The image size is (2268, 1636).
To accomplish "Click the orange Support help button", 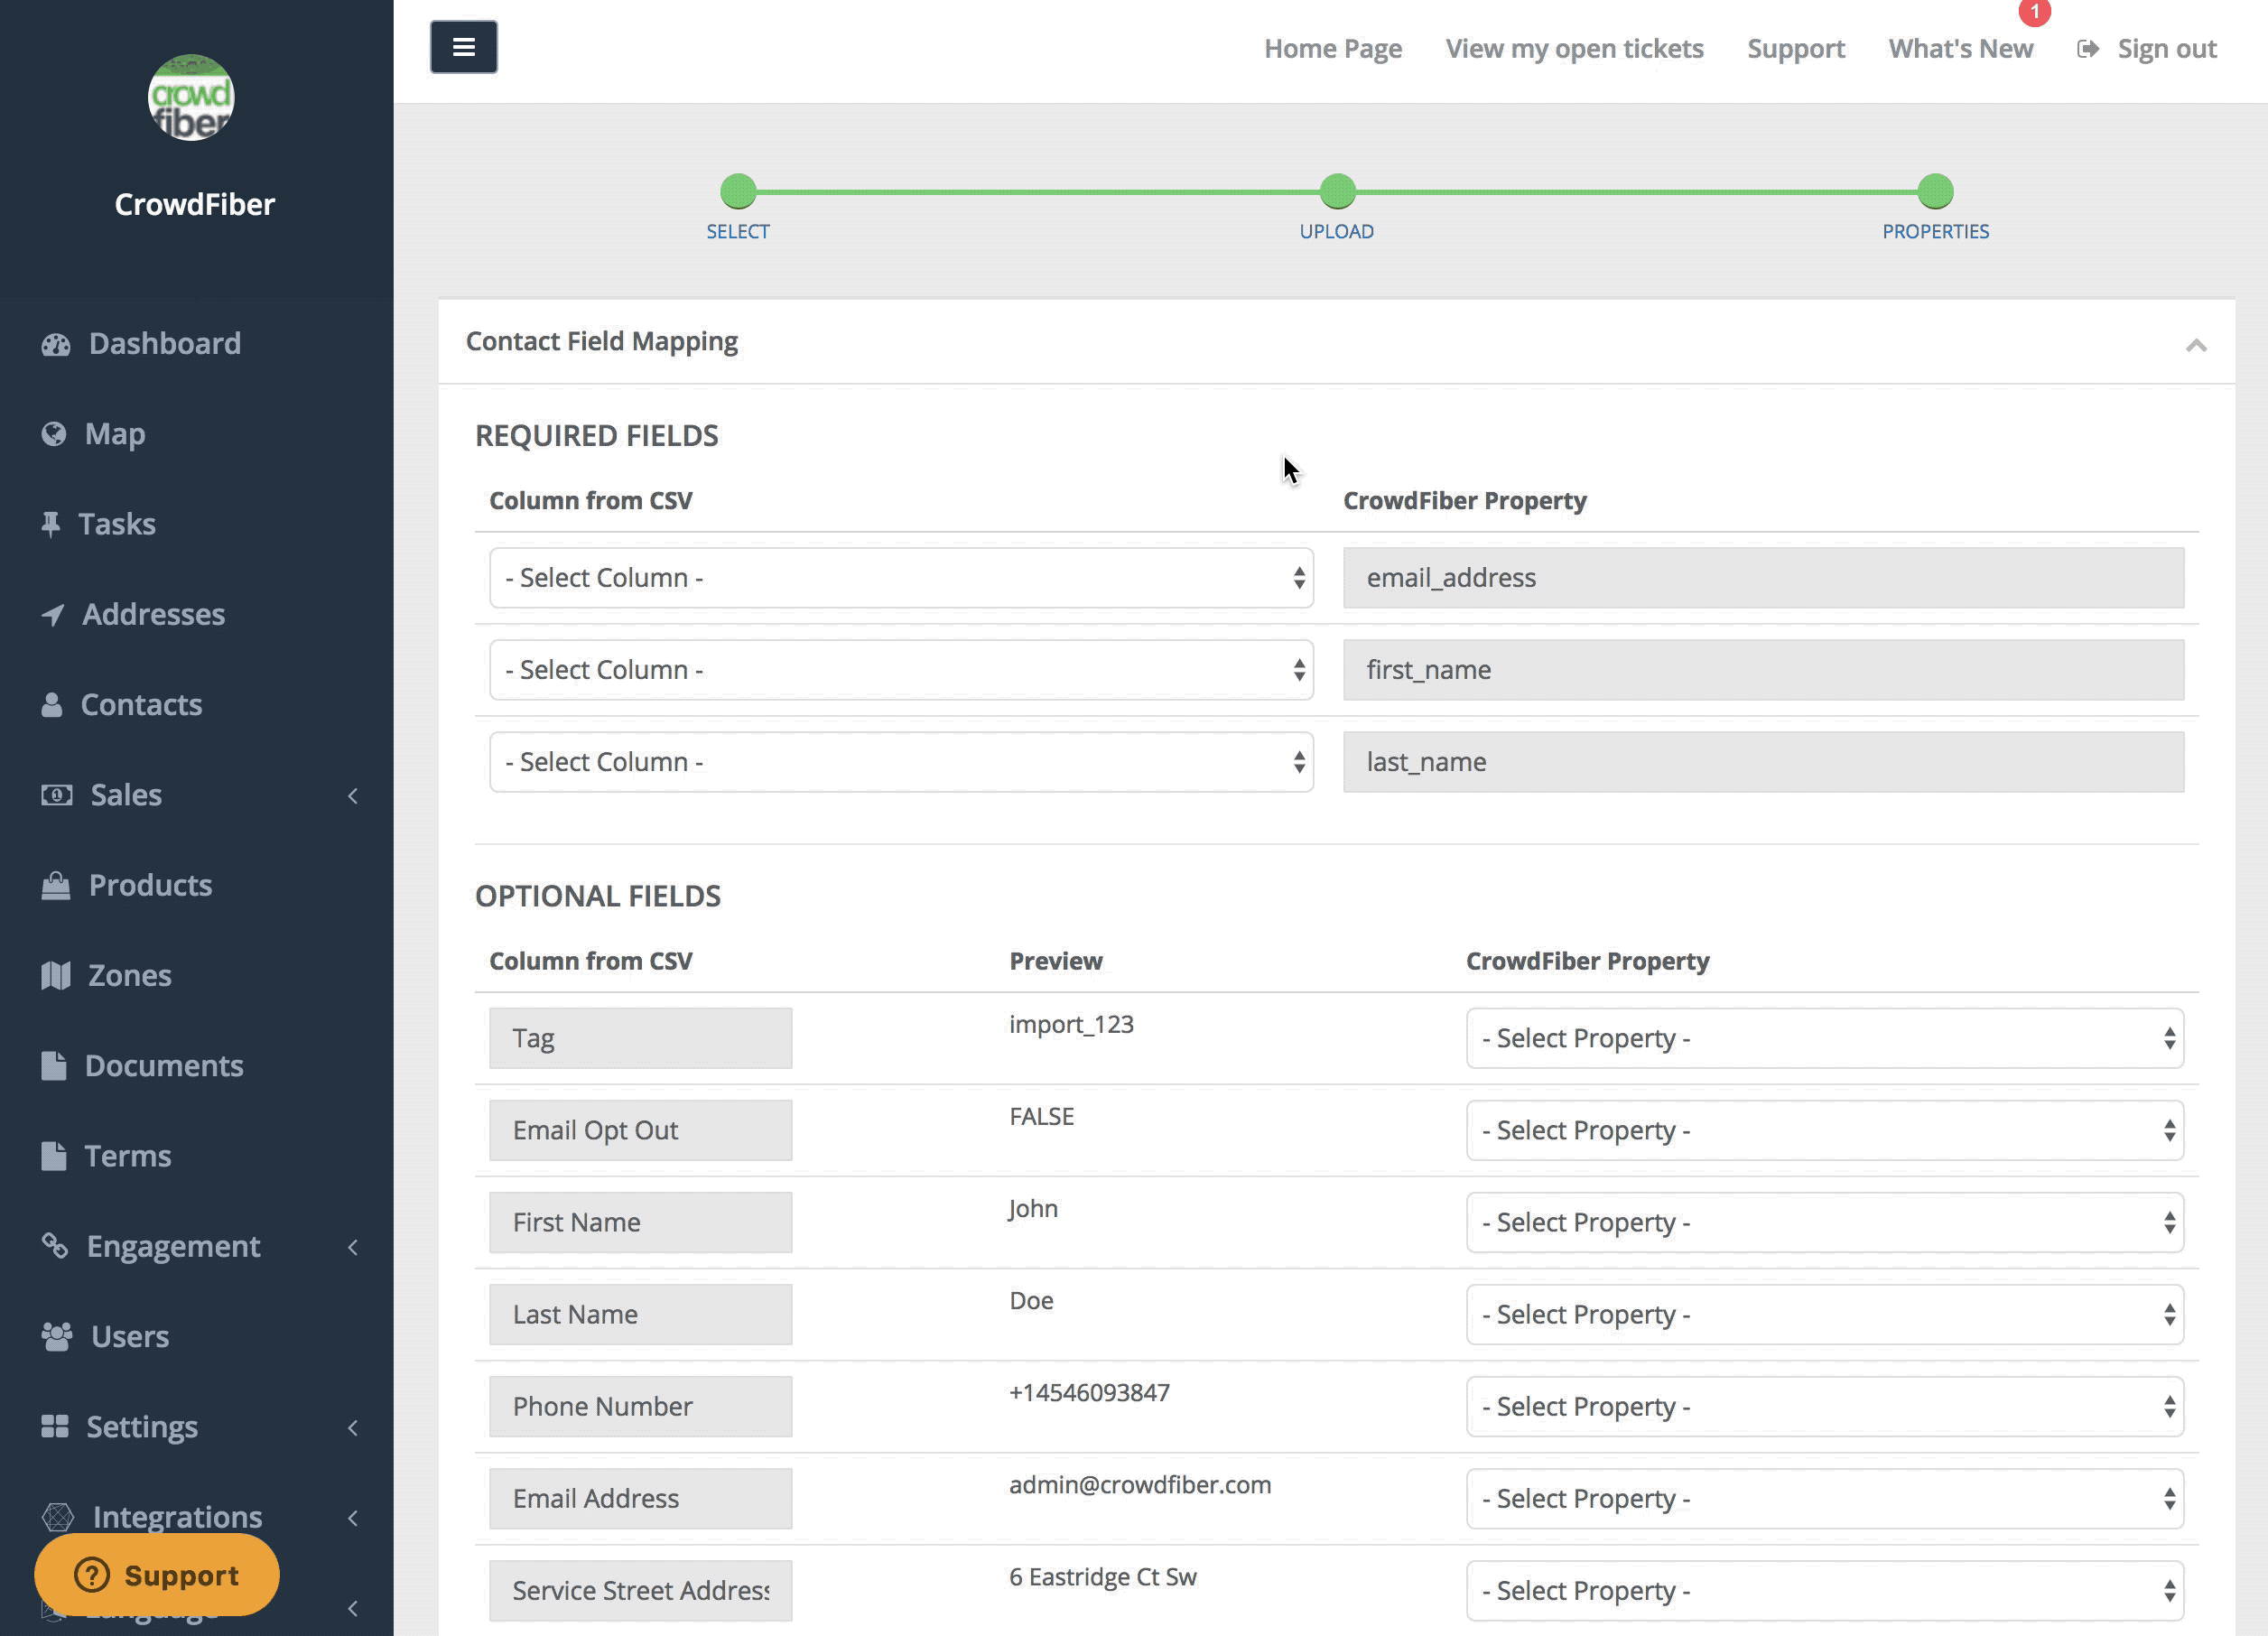I will [x=157, y=1574].
